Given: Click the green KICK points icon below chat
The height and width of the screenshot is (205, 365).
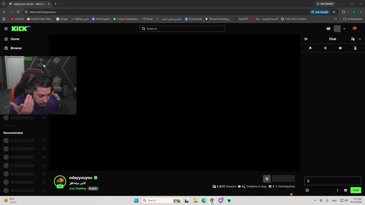Looking at the screenshot, I should 307,190.
